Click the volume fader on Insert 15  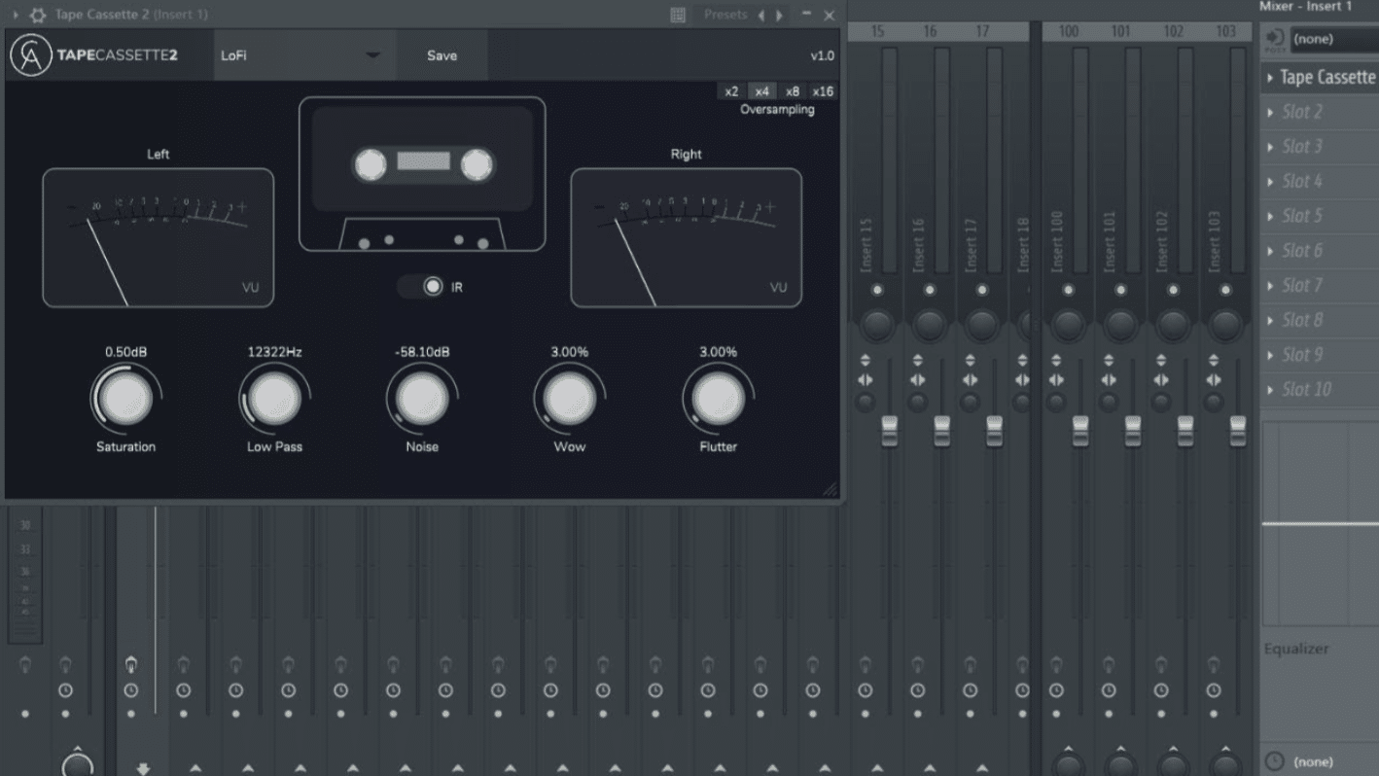coord(890,431)
